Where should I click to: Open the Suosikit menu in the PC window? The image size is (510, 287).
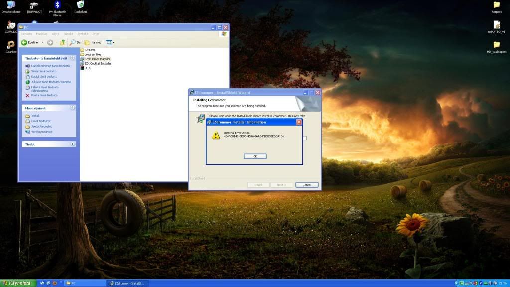click(68, 34)
